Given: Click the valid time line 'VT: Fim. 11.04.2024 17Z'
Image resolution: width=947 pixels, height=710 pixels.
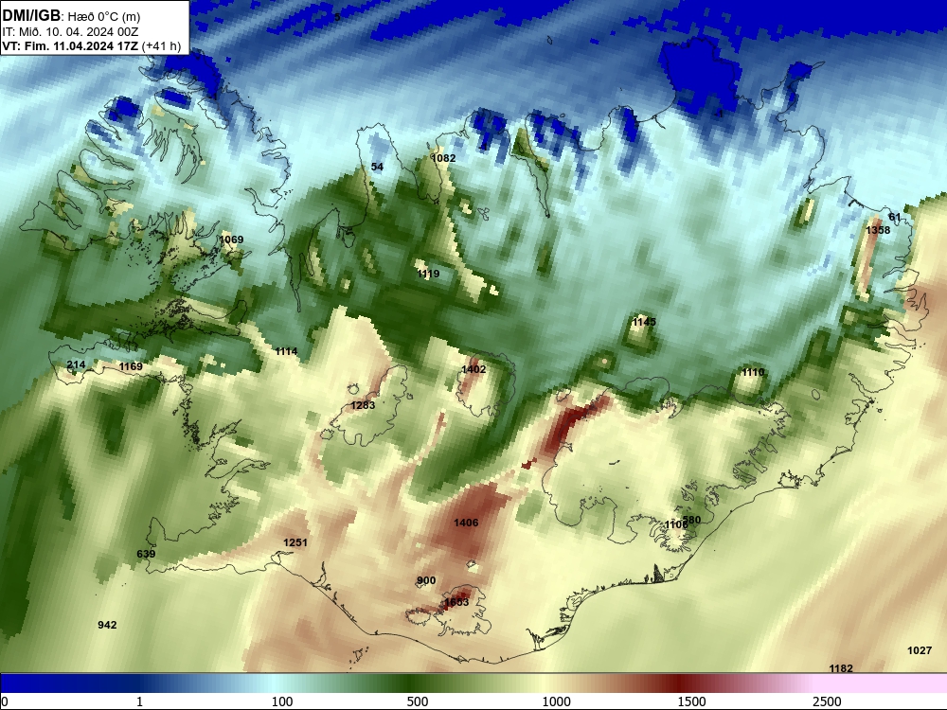Looking at the screenshot, I should click(x=70, y=45).
